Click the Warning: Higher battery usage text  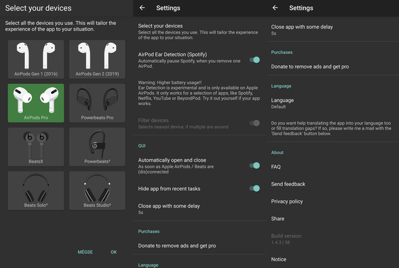pos(199,93)
